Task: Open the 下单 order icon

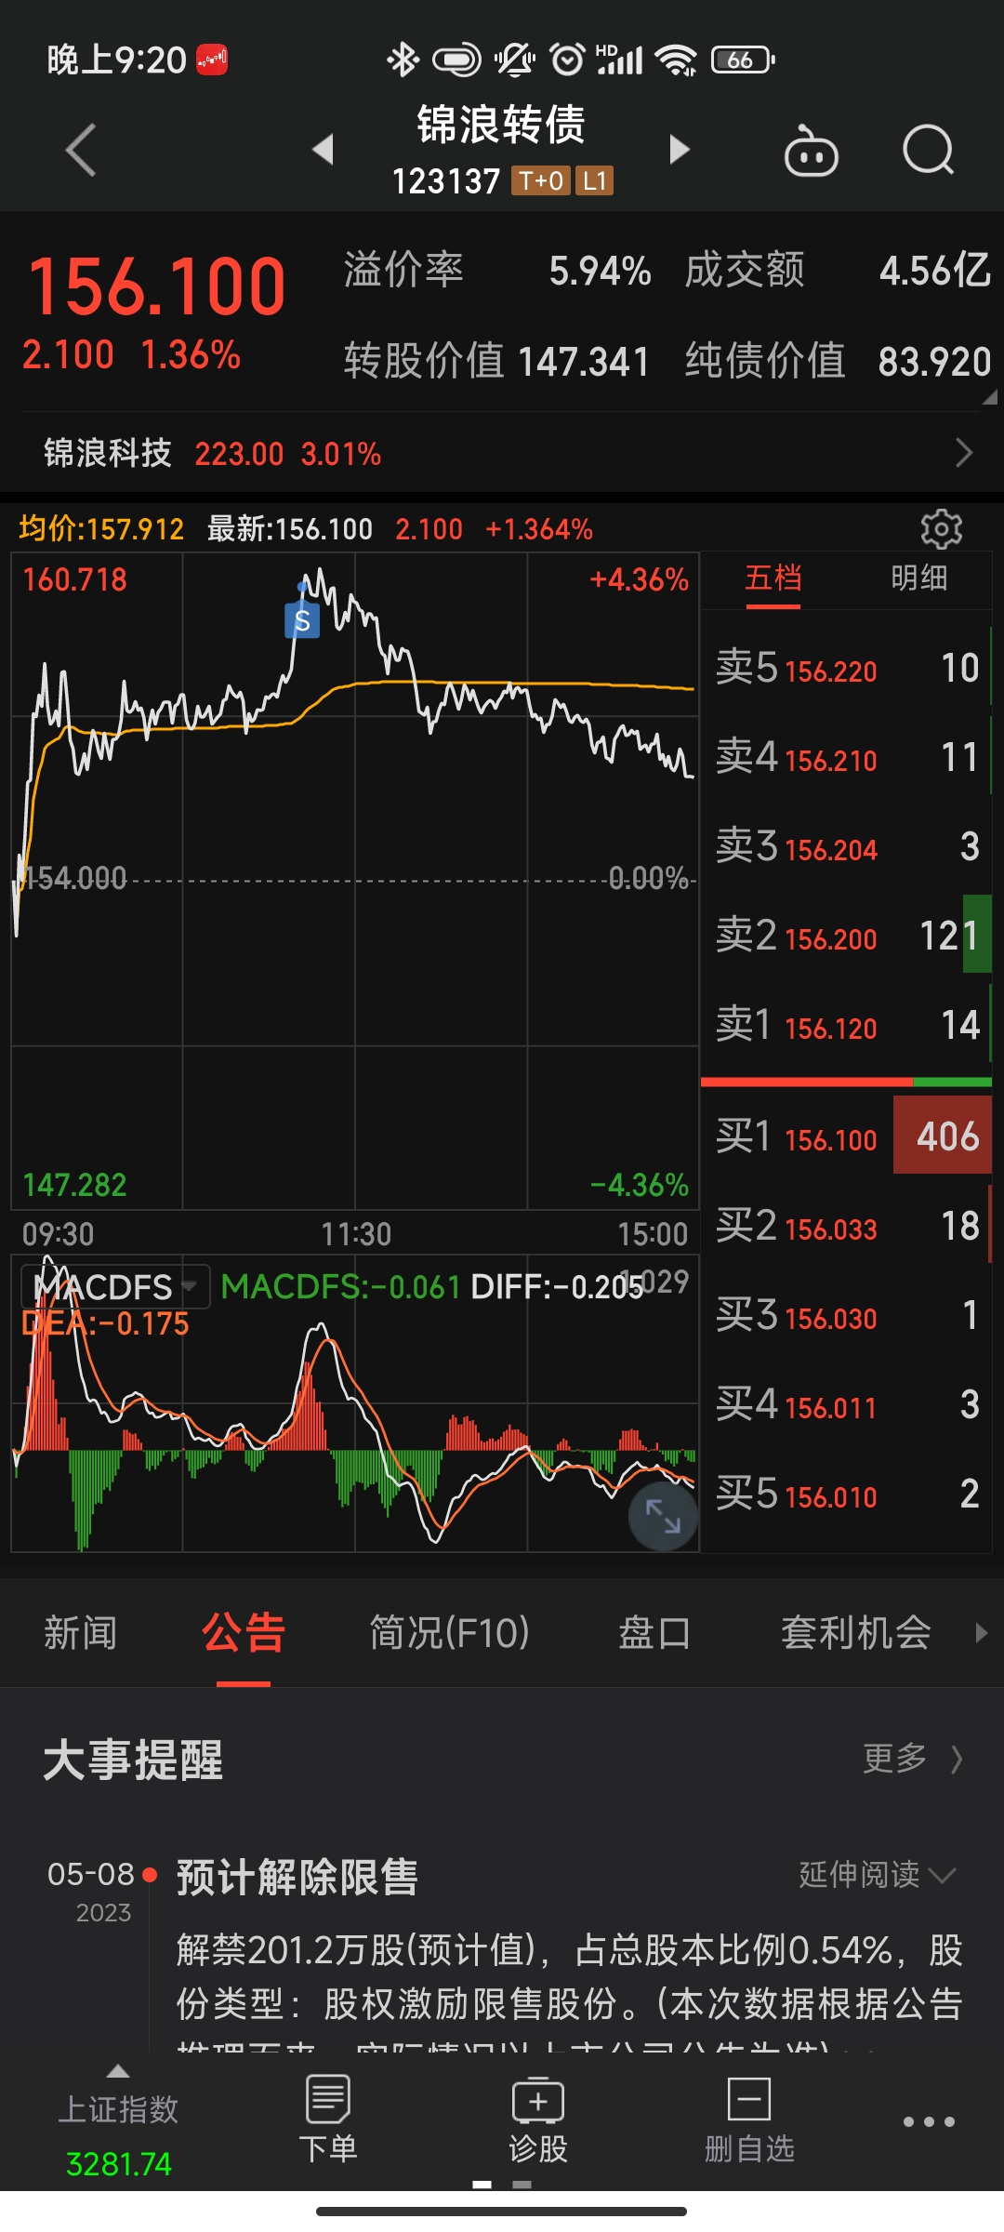Action: (328, 2119)
